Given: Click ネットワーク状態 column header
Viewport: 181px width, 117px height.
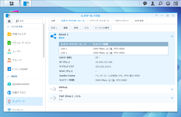Looking at the screenshot, I should pyautogui.click(x=100, y=44).
